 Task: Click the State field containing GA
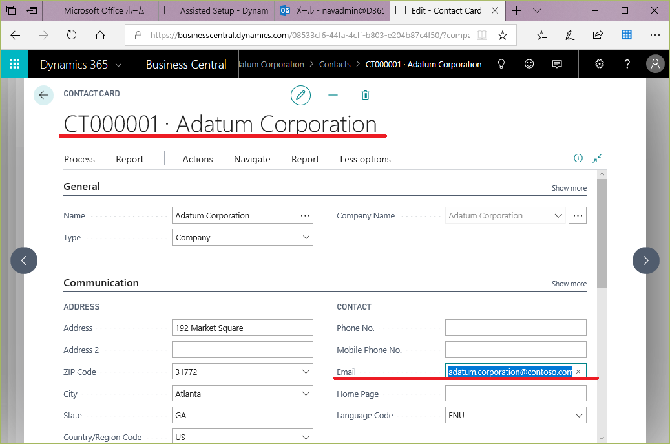(x=243, y=416)
